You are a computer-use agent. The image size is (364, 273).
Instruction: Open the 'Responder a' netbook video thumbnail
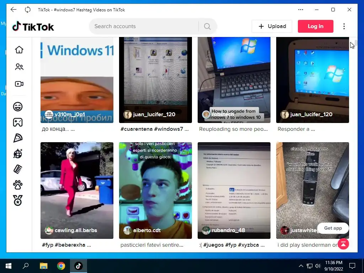point(312,80)
